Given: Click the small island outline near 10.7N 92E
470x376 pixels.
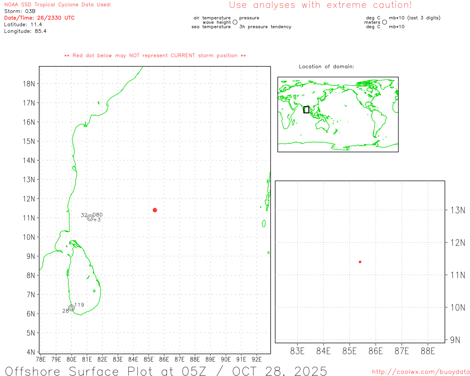Looking at the screenshot, I should click(264, 223).
